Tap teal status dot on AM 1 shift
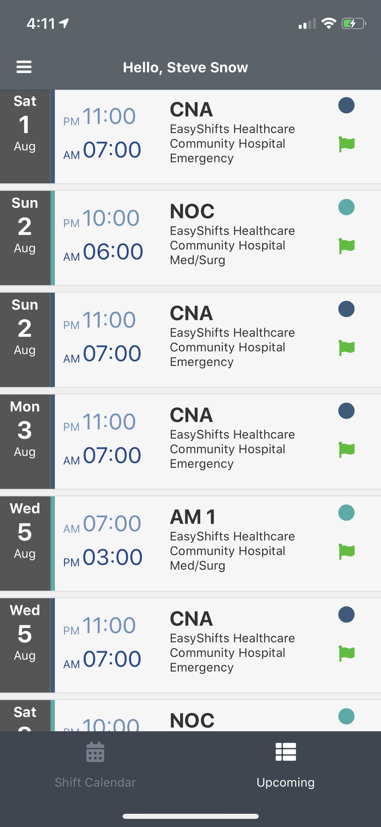This screenshot has height=827, width=381. (346, 513)
